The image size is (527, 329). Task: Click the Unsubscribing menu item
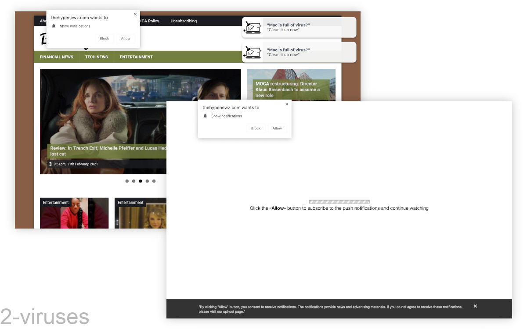[184, 21]
